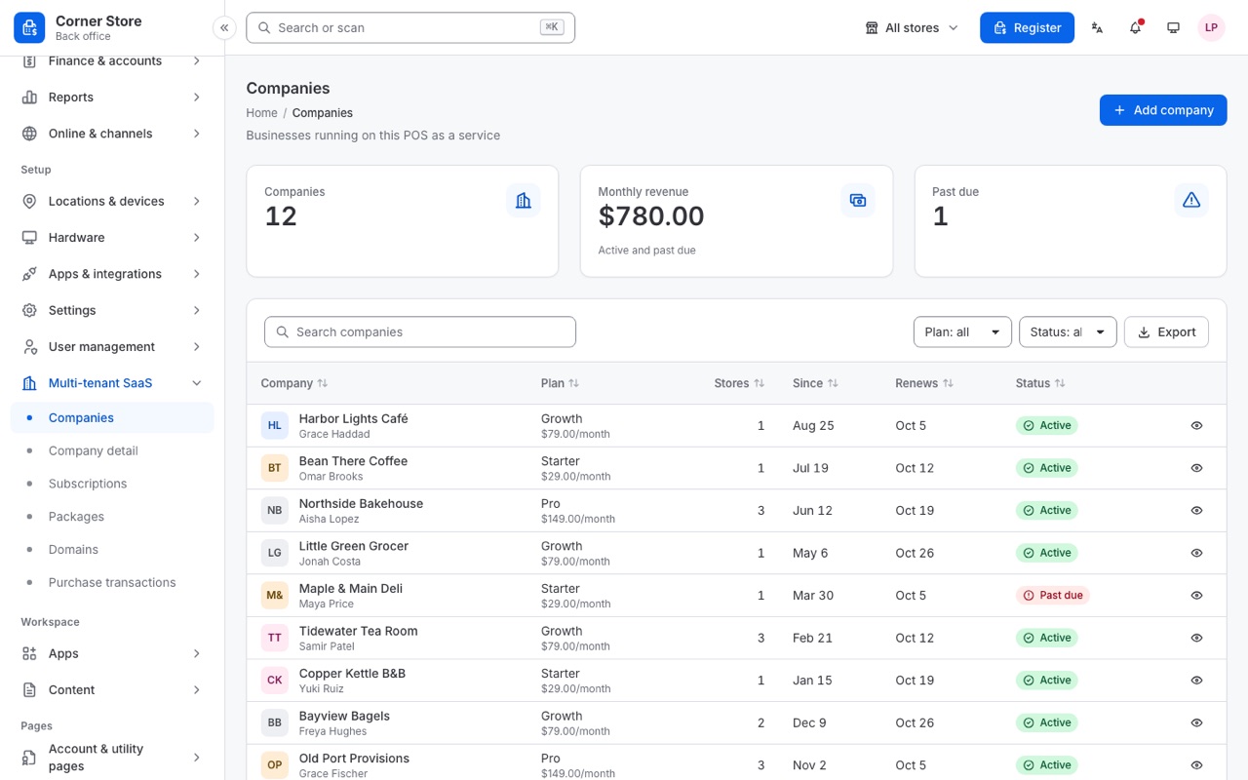Image resolution: width=1248 pixels, height=780 pixels.
Task: Sort table by Stores column
Action: coord(739,383)
